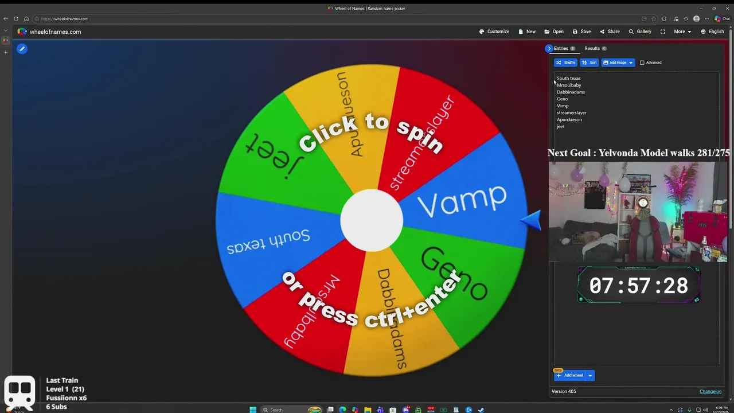Click 'Dabbinadams' entry line
The image size is (734, 413).
(x=571, y=92)
